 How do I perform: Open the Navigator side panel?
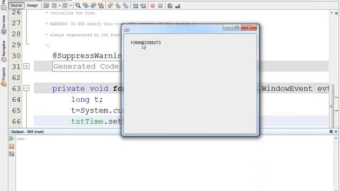click(4, 51)
